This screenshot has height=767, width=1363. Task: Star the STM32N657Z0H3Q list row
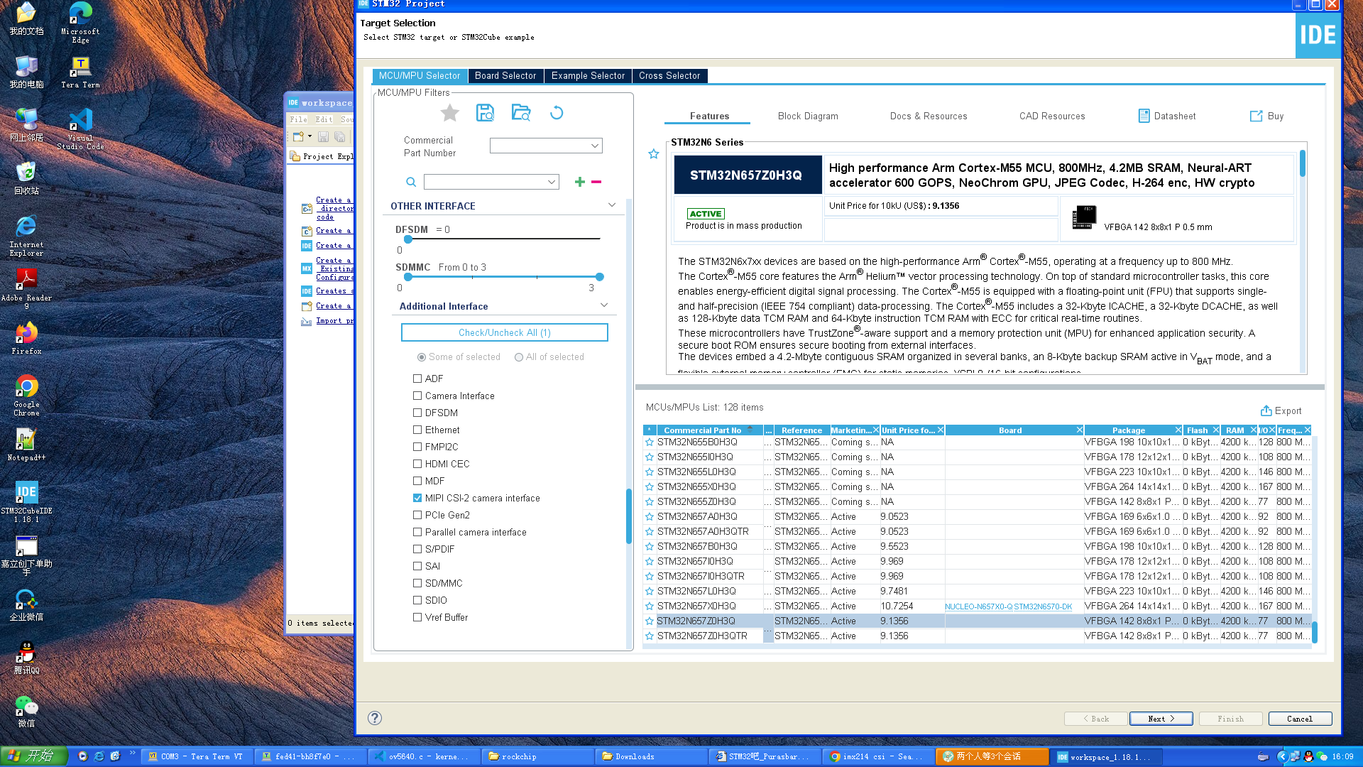click(649, 621)
